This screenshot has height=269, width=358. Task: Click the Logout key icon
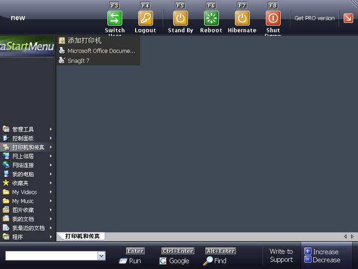click(145, 18)
